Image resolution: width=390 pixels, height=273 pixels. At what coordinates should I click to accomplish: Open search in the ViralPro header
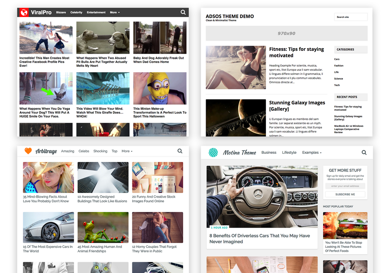click(x=183, y=12)
